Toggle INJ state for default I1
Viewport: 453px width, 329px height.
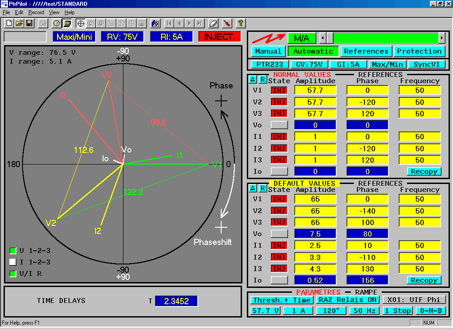coord(280,245)
